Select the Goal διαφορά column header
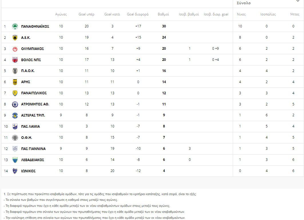 [138, 14]
